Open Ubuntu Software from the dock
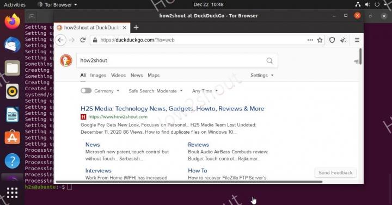Image resolution: width=392 pixels, height=205 pixels. (x=12, y=137)
